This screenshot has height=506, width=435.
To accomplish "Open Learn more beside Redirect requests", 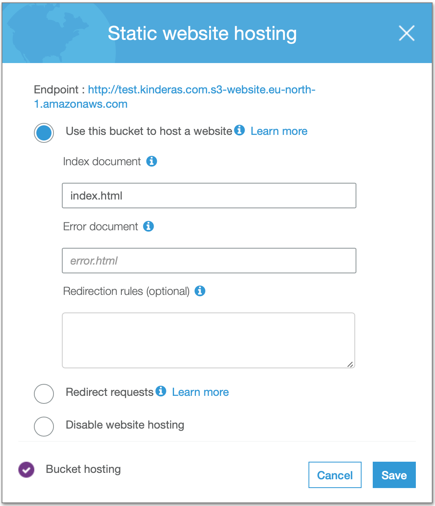I will (200, 392).
